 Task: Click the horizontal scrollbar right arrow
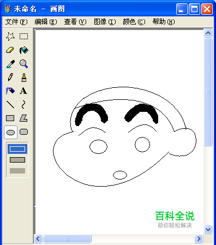pyautogui.click(x=199, y=238)
